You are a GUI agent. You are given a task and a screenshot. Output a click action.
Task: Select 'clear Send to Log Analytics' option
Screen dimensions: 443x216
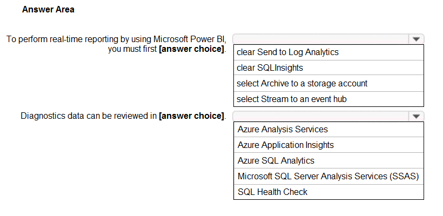pyautogui.click(x=328, y=52)
